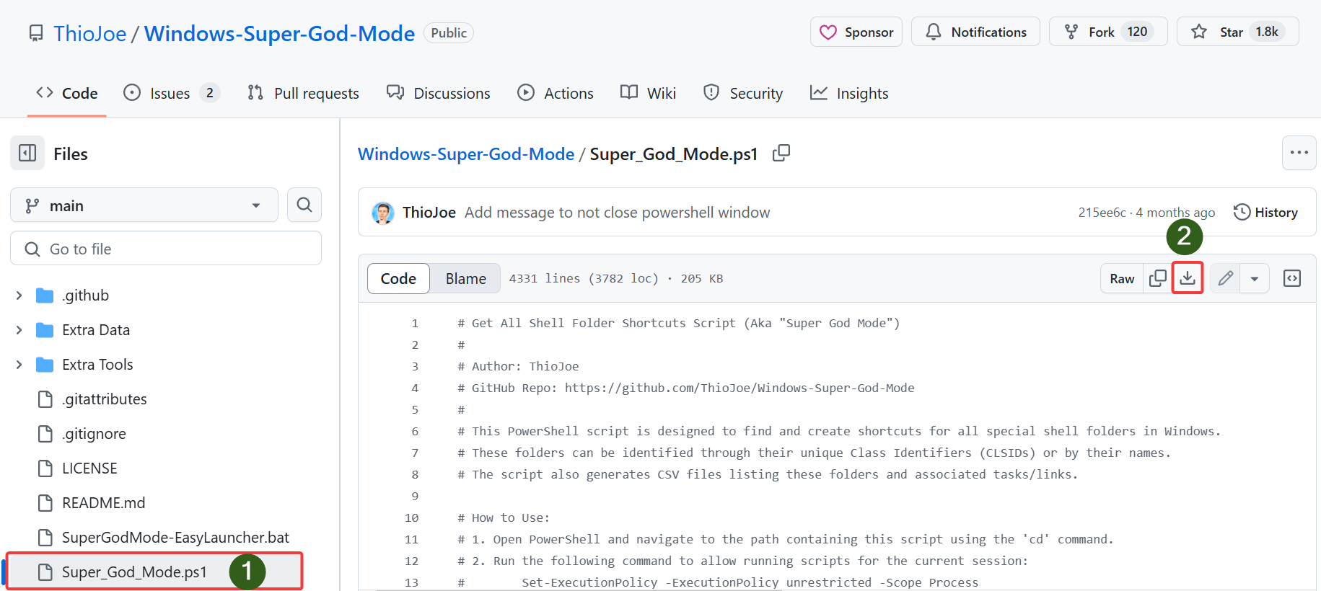Viewport: 1321px width, 591px height.
Task: Open the Security tab
Action: pyautogui.click(x=743, y=93)
